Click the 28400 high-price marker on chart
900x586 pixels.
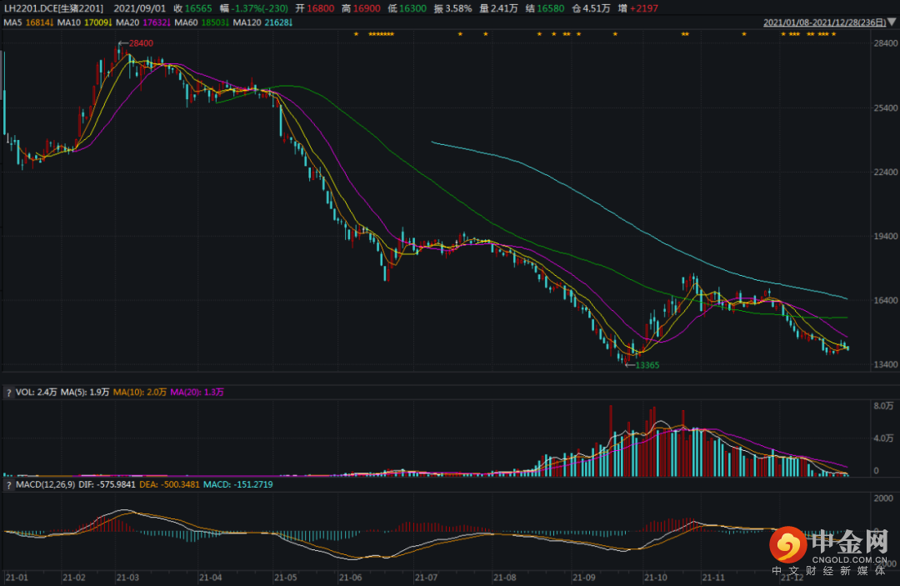pos(136,43)
